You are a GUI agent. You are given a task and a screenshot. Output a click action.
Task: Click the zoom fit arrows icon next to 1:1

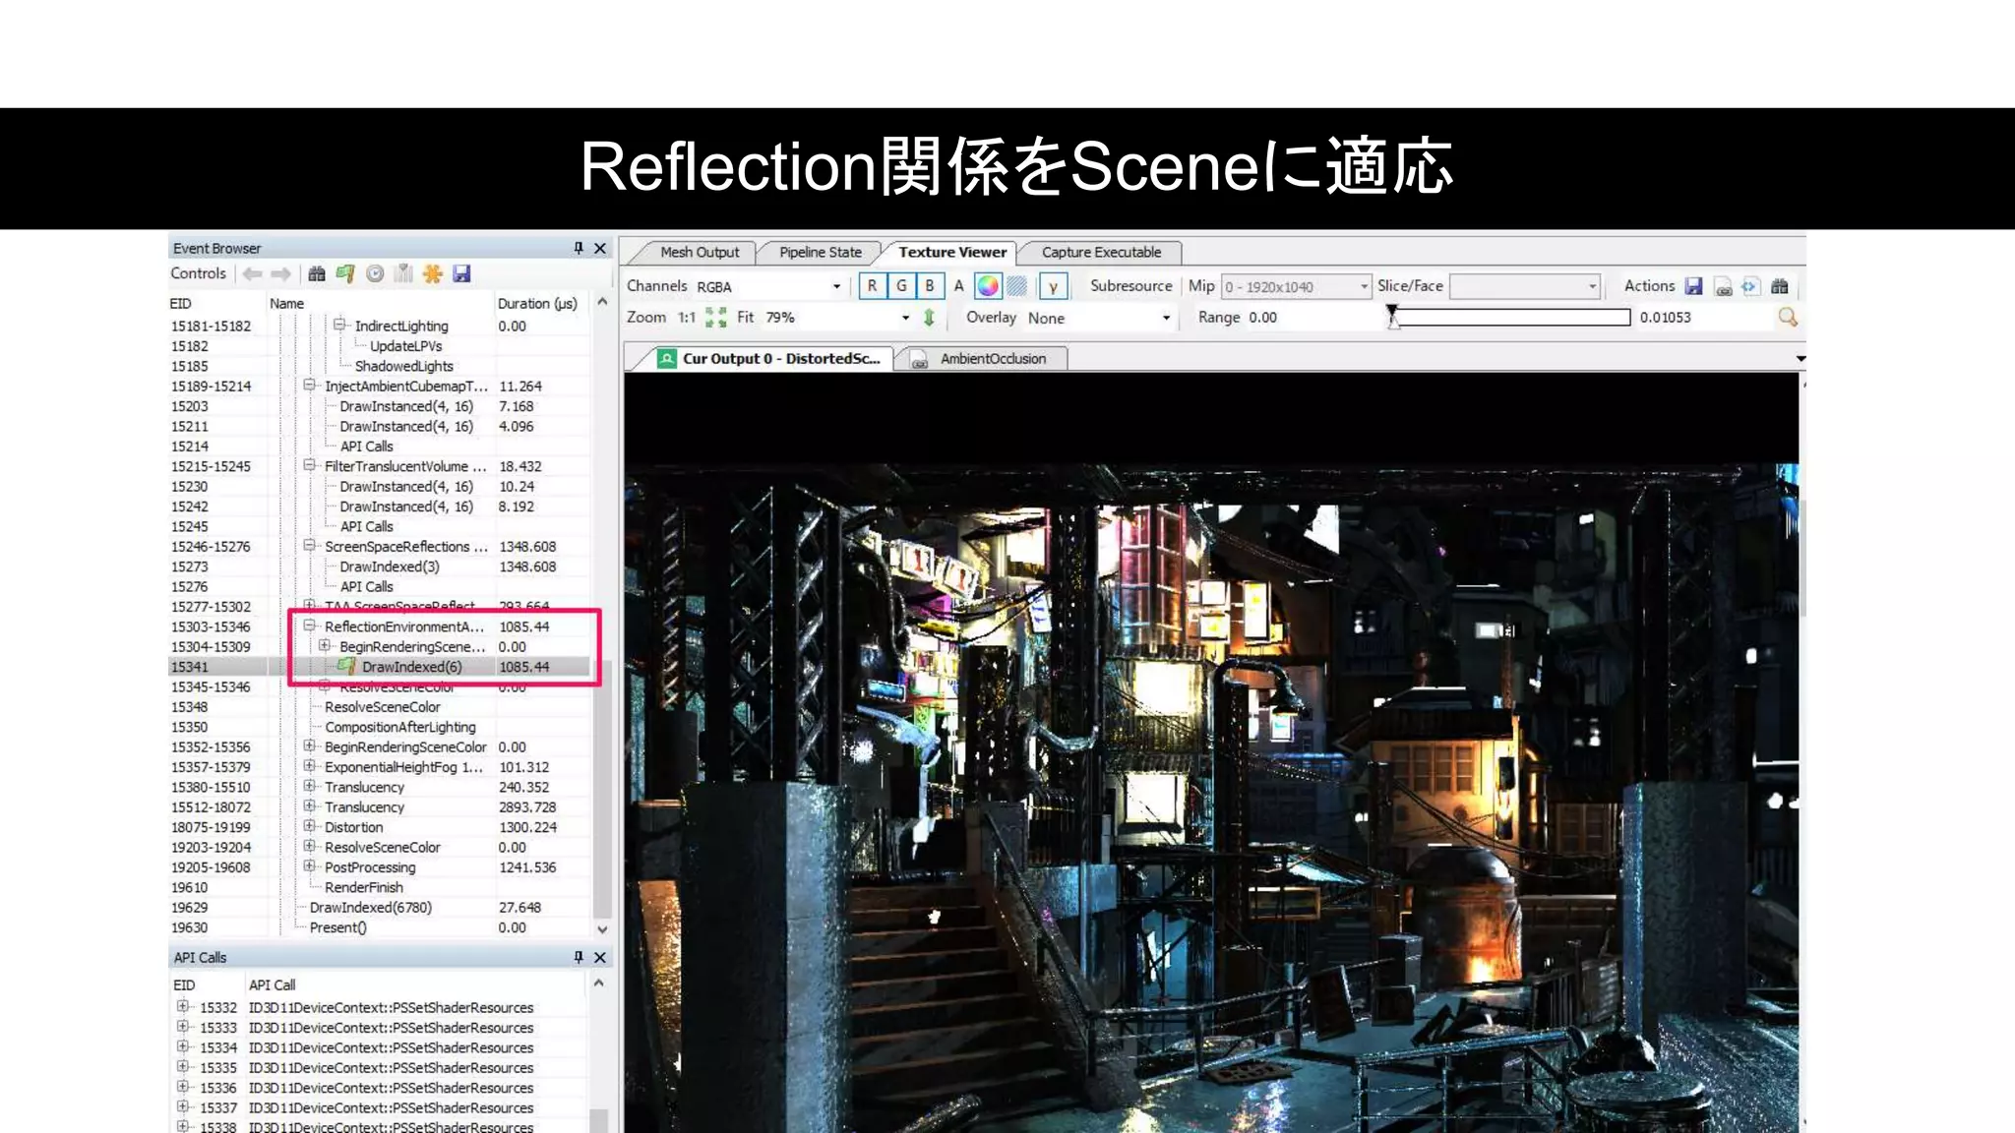716,318
